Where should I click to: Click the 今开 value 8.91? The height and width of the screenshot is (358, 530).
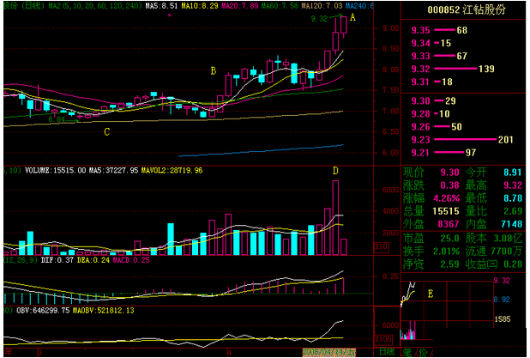pyautogui.click(x=513, y=173)
